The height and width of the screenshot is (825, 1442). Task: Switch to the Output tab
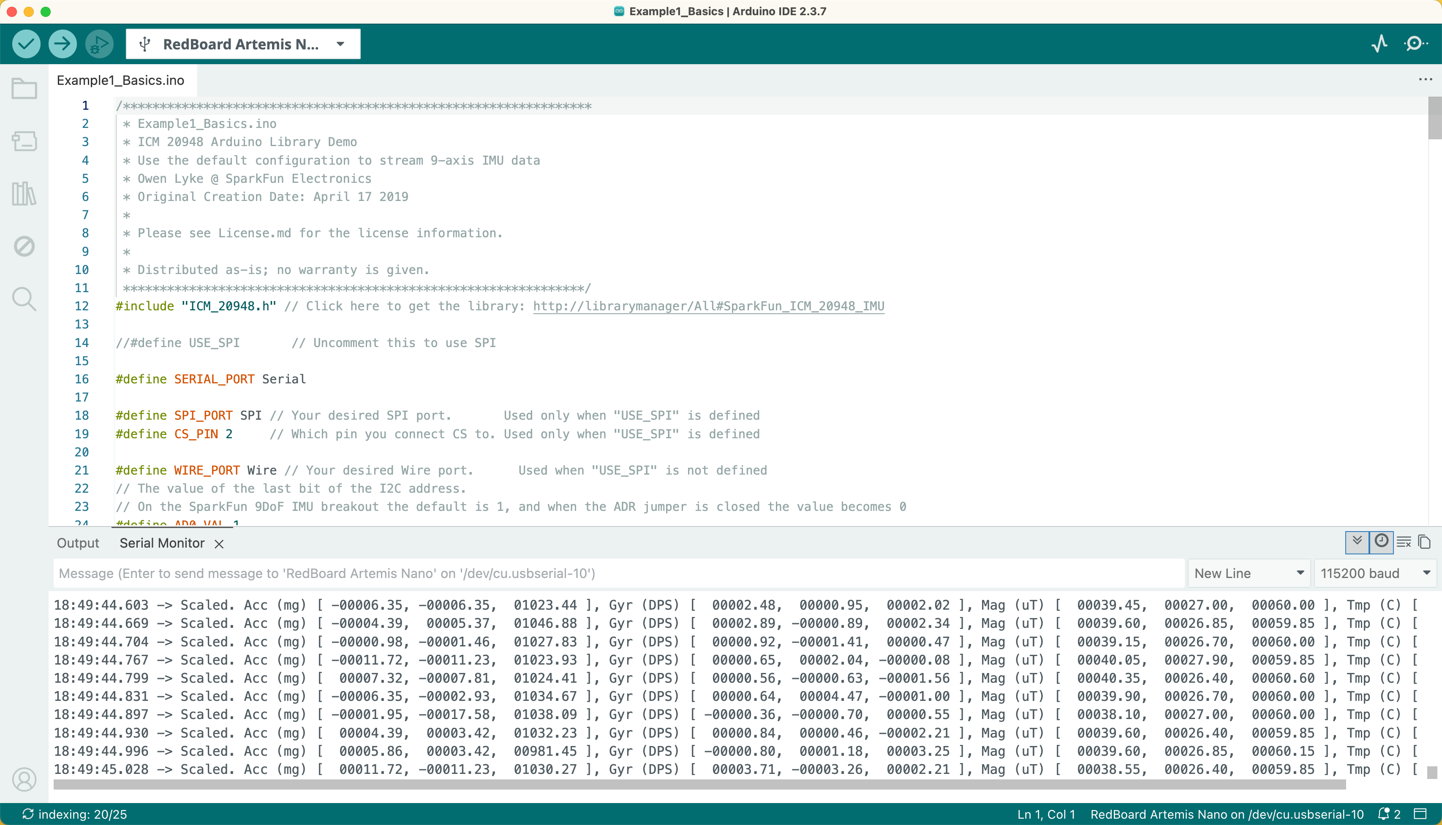tap(78, 543)
